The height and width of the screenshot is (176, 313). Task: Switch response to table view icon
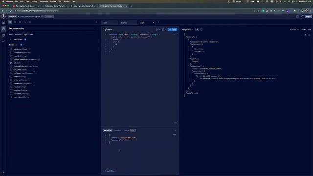point(201,30)
